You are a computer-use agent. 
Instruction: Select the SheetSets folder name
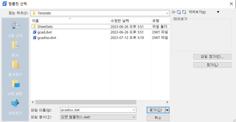(45, 27)
